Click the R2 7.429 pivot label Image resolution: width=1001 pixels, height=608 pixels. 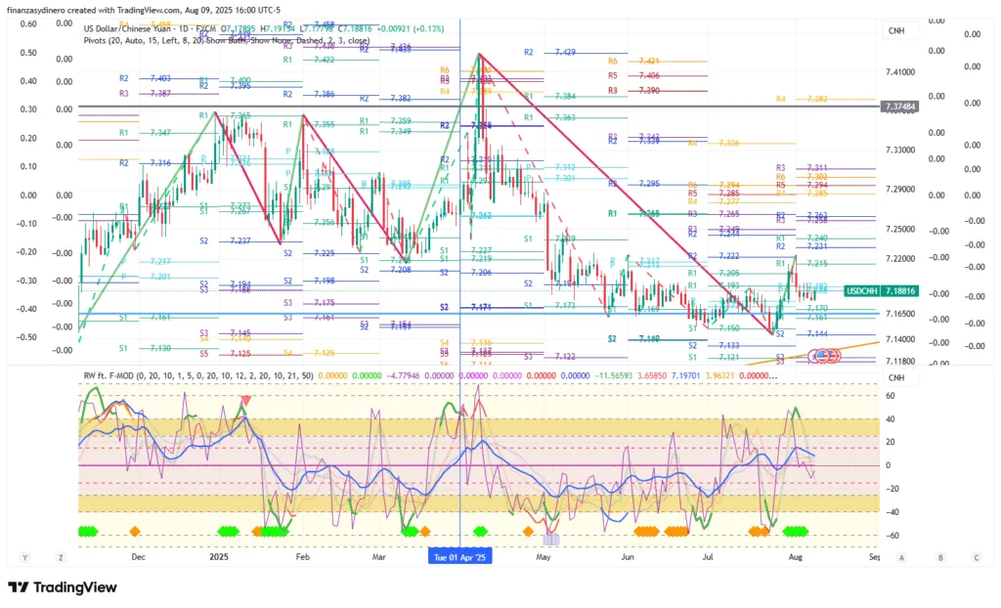point(549,53)
